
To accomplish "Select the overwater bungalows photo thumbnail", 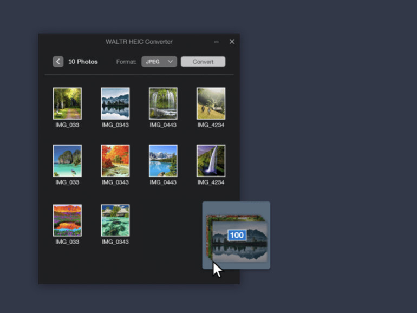I will click(x=115, y=220).
